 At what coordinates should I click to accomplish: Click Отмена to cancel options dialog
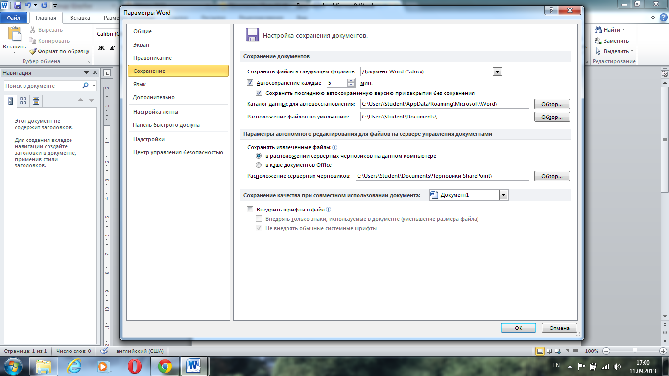pyautogui.click(x=559, y=328)
